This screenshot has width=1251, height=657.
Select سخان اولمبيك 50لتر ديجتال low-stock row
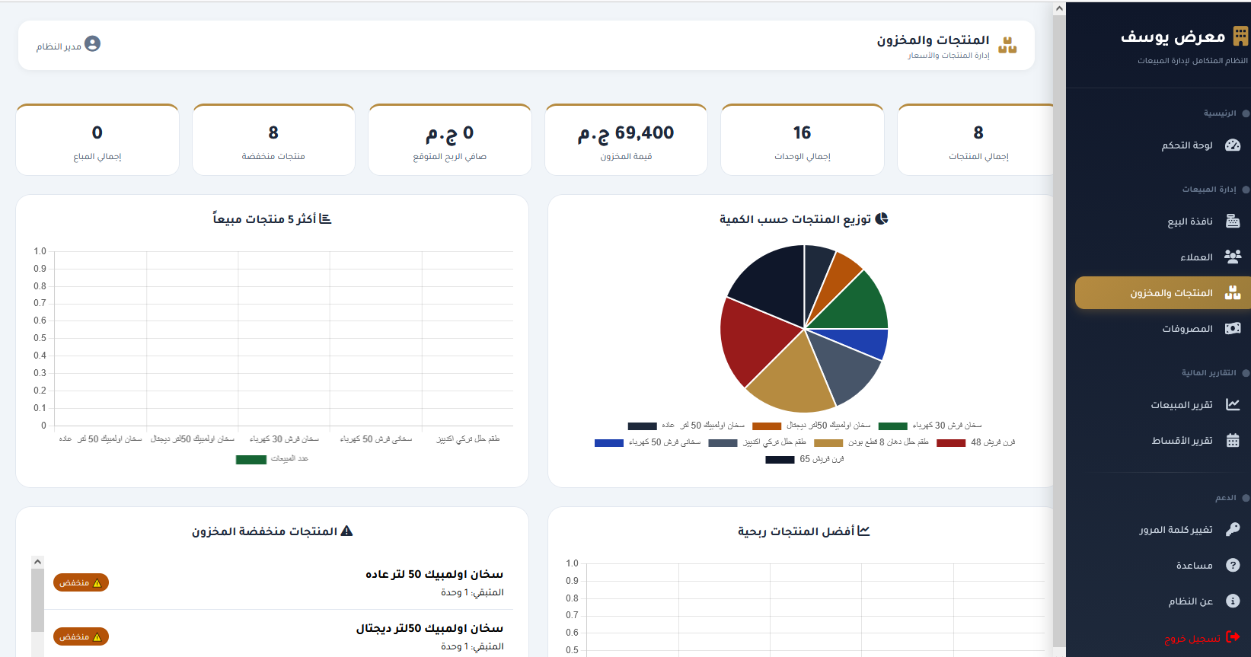tap(279, 634)
